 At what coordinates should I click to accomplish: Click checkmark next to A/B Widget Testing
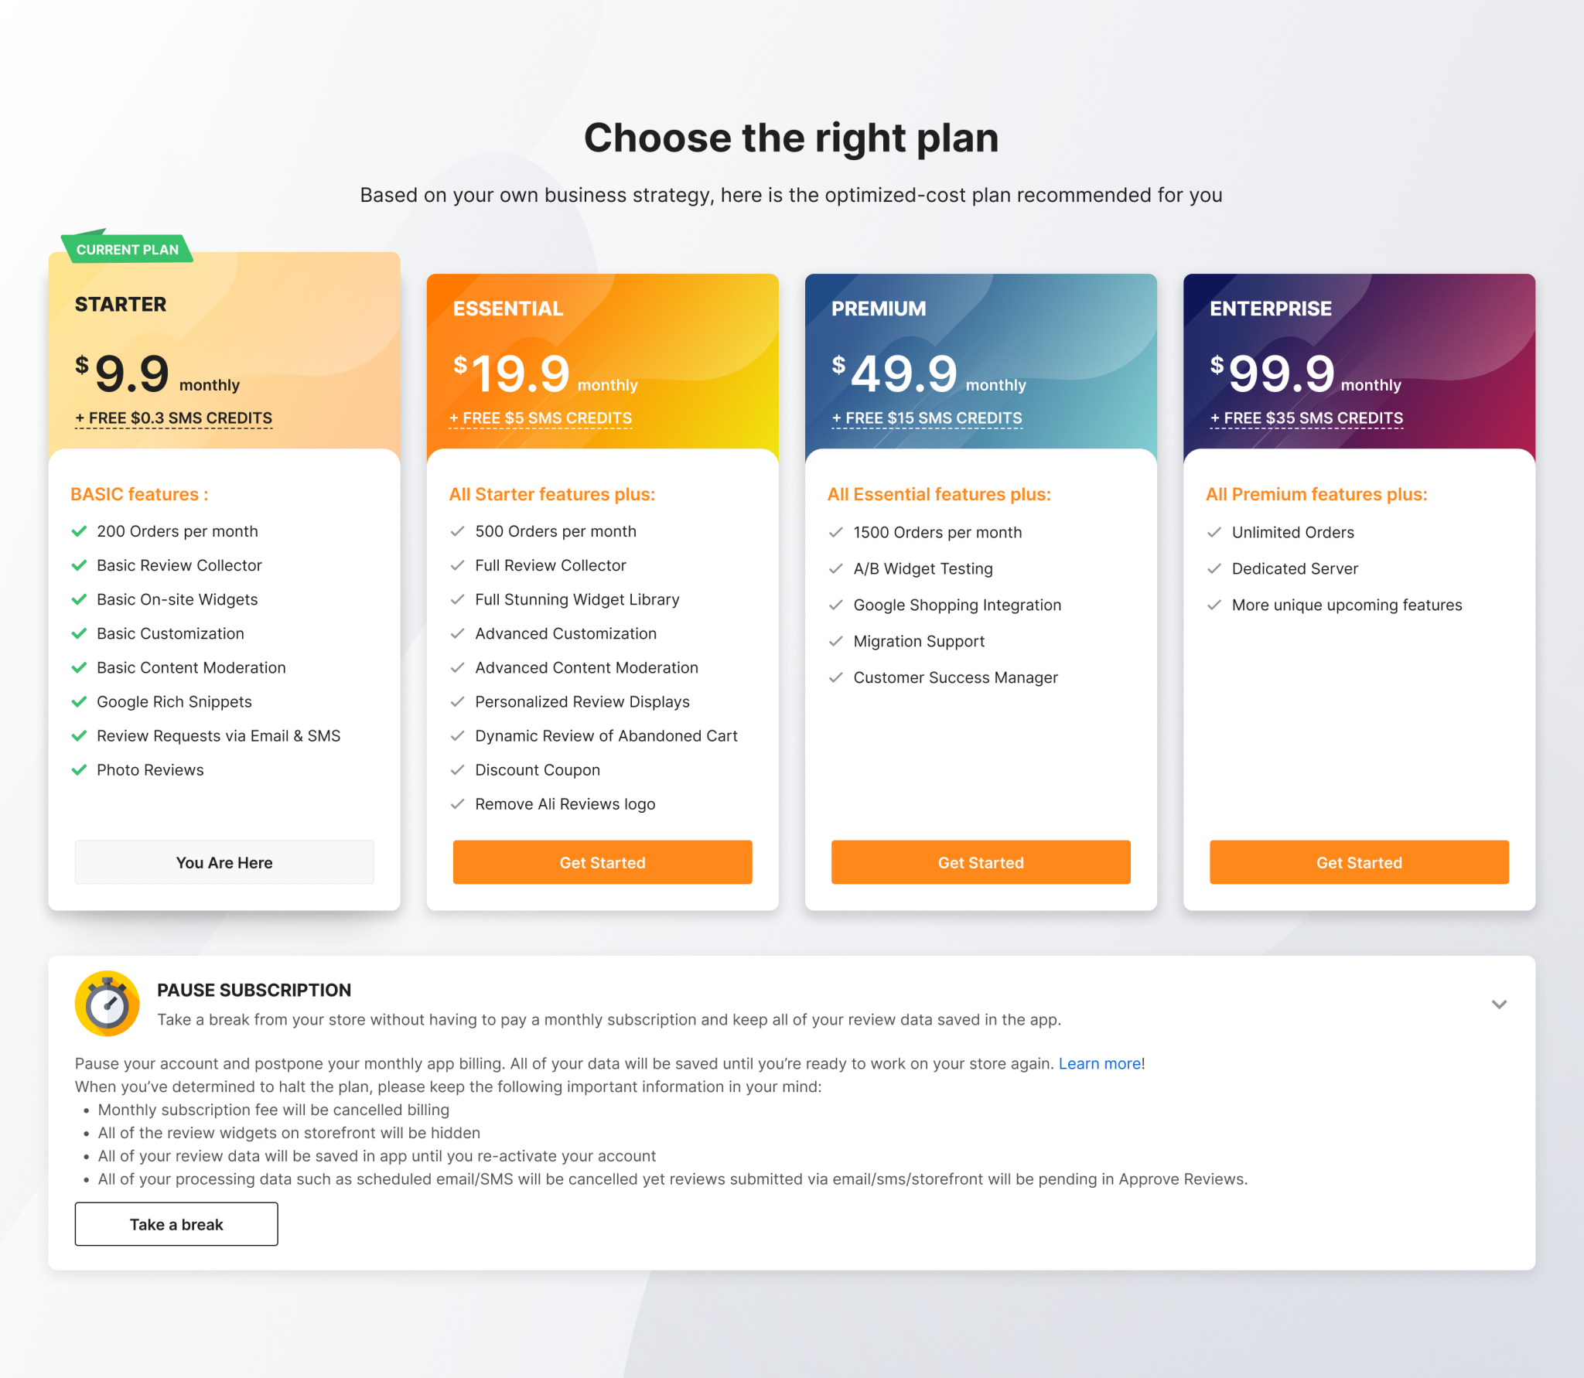pyautogui.click(x=835, y=569)
